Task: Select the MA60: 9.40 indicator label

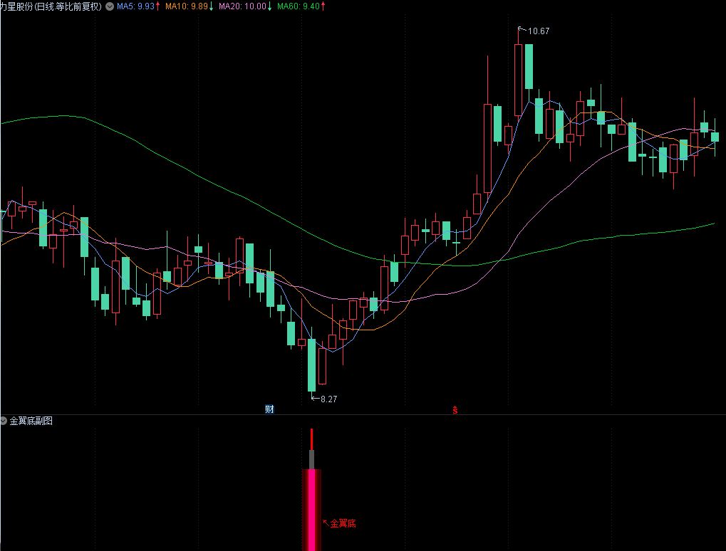Action: click(x=298, y=6)
